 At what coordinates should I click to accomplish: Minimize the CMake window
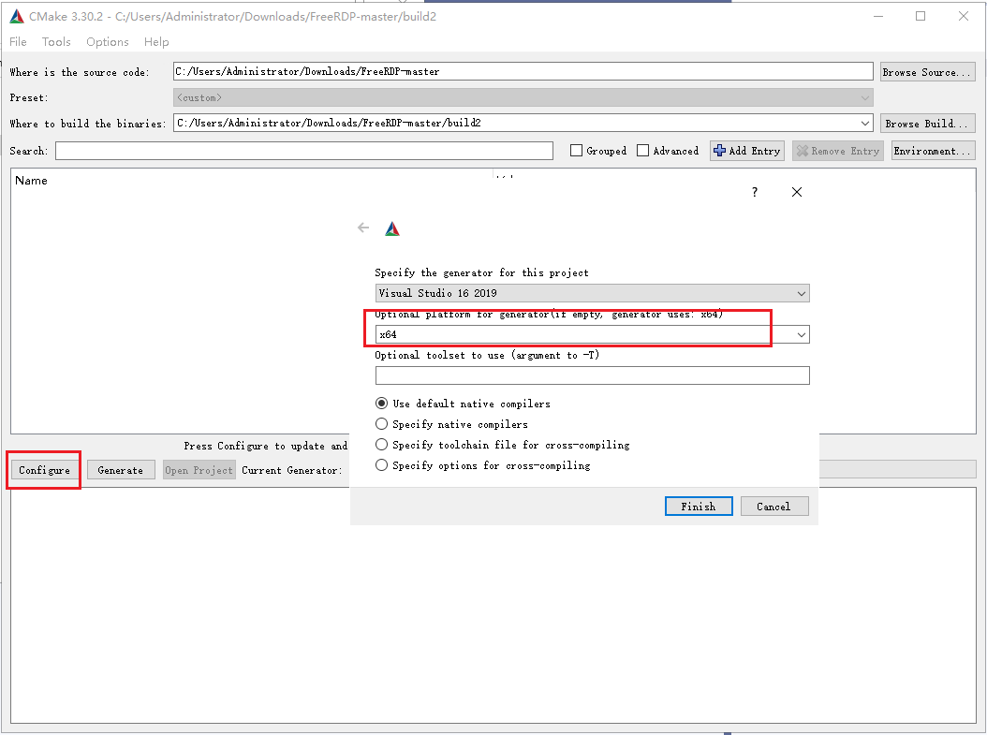pos(878,16)
